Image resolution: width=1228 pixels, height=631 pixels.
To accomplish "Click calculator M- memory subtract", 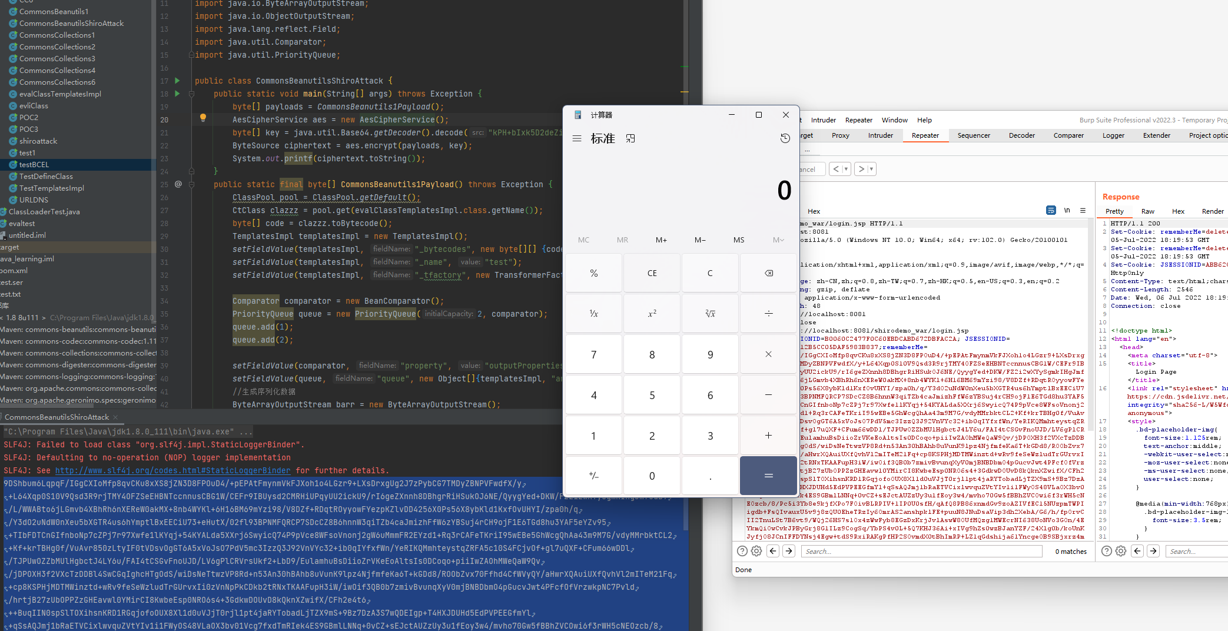I will click(x=700, y=240).
